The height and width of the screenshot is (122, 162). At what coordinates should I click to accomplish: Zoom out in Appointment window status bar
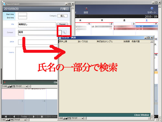point(8,86)
